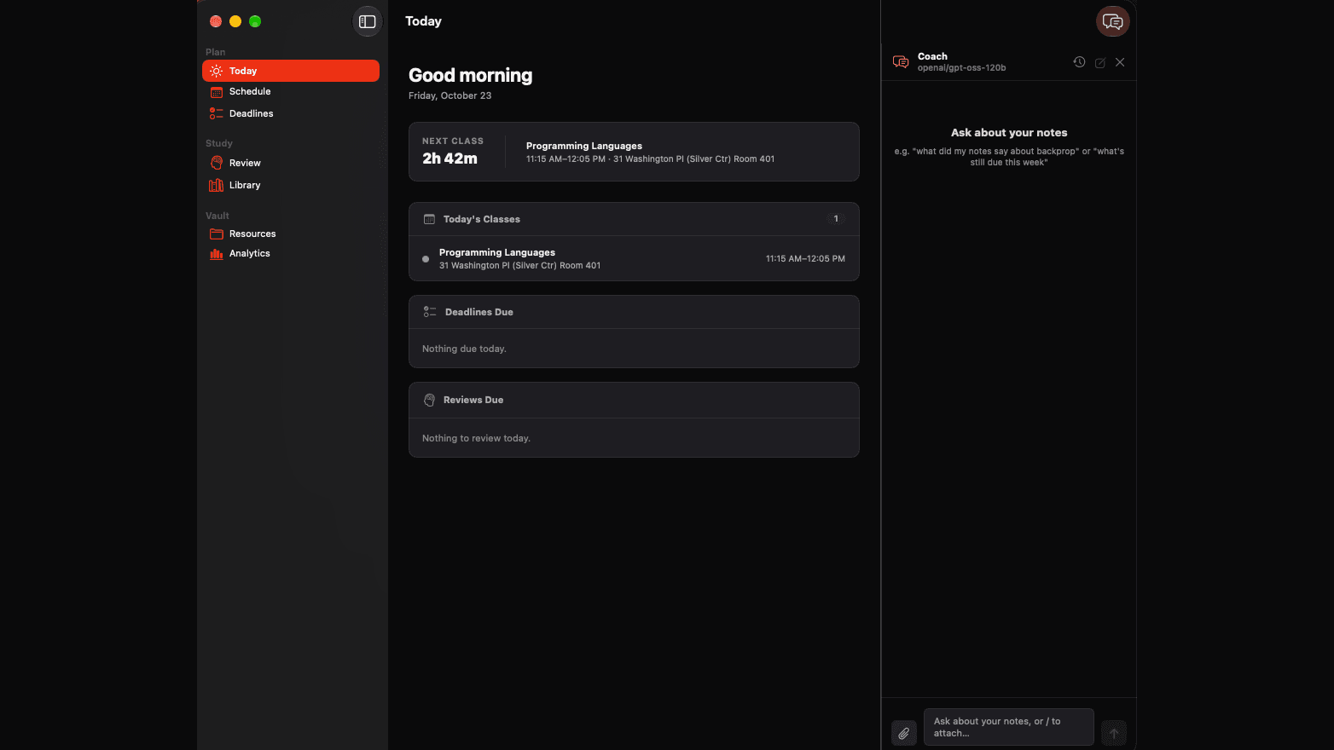This screenshot has height=750, width=1334.
Task: Toggle the Coach chat panel button
Action: (x=1113, y=21)
